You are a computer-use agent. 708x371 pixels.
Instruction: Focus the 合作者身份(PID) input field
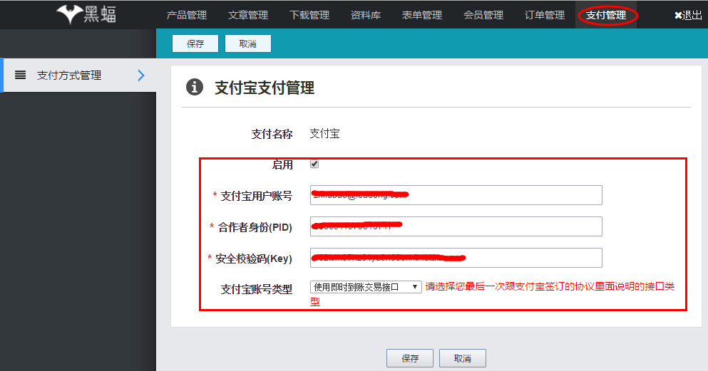456,226
